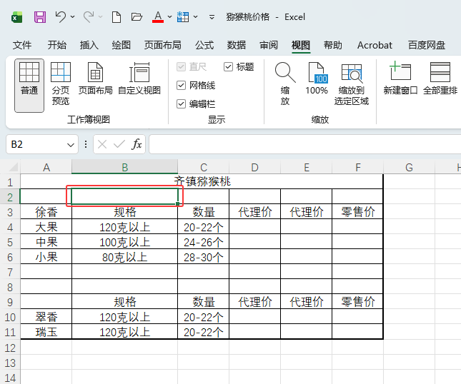Reset zoom to 100%
461x384 pixels.
click(x=317, y=79)
